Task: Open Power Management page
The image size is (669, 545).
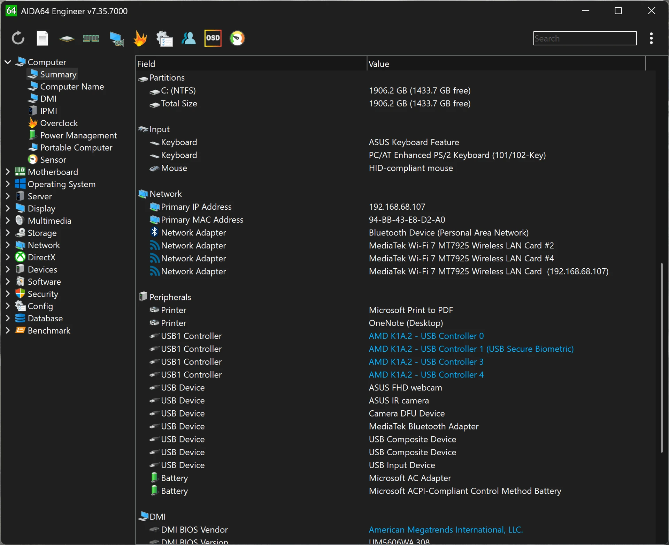Action: (x=72, y=135)
